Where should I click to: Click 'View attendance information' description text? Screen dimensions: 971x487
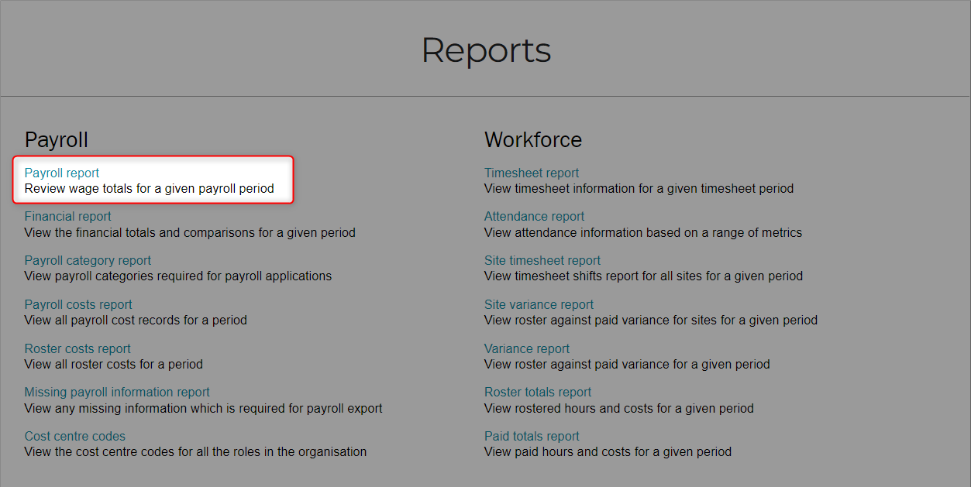(x=643, y=232)
